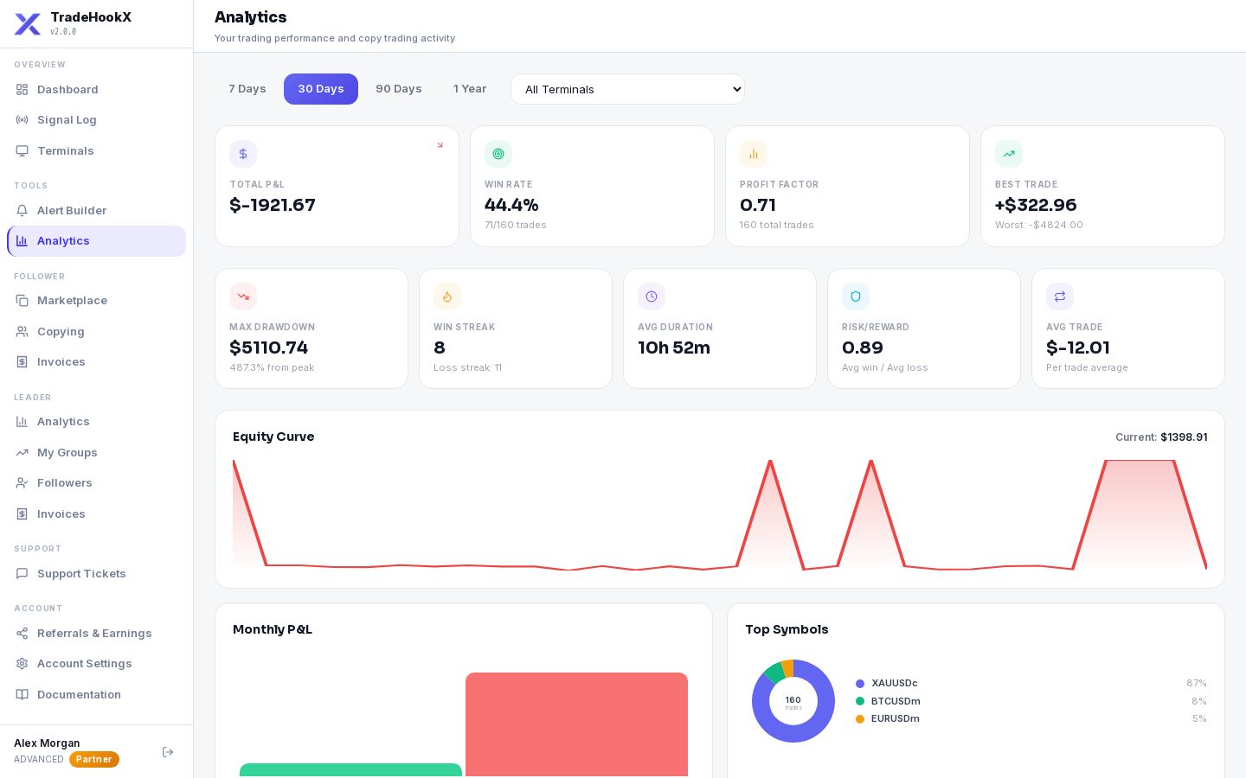Open the All Terminals dropdown

point(627,89)
